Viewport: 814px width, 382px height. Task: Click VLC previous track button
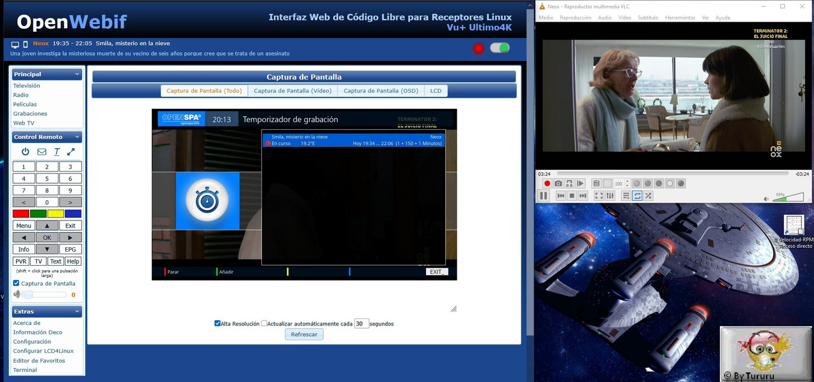[x=561, y=196]
